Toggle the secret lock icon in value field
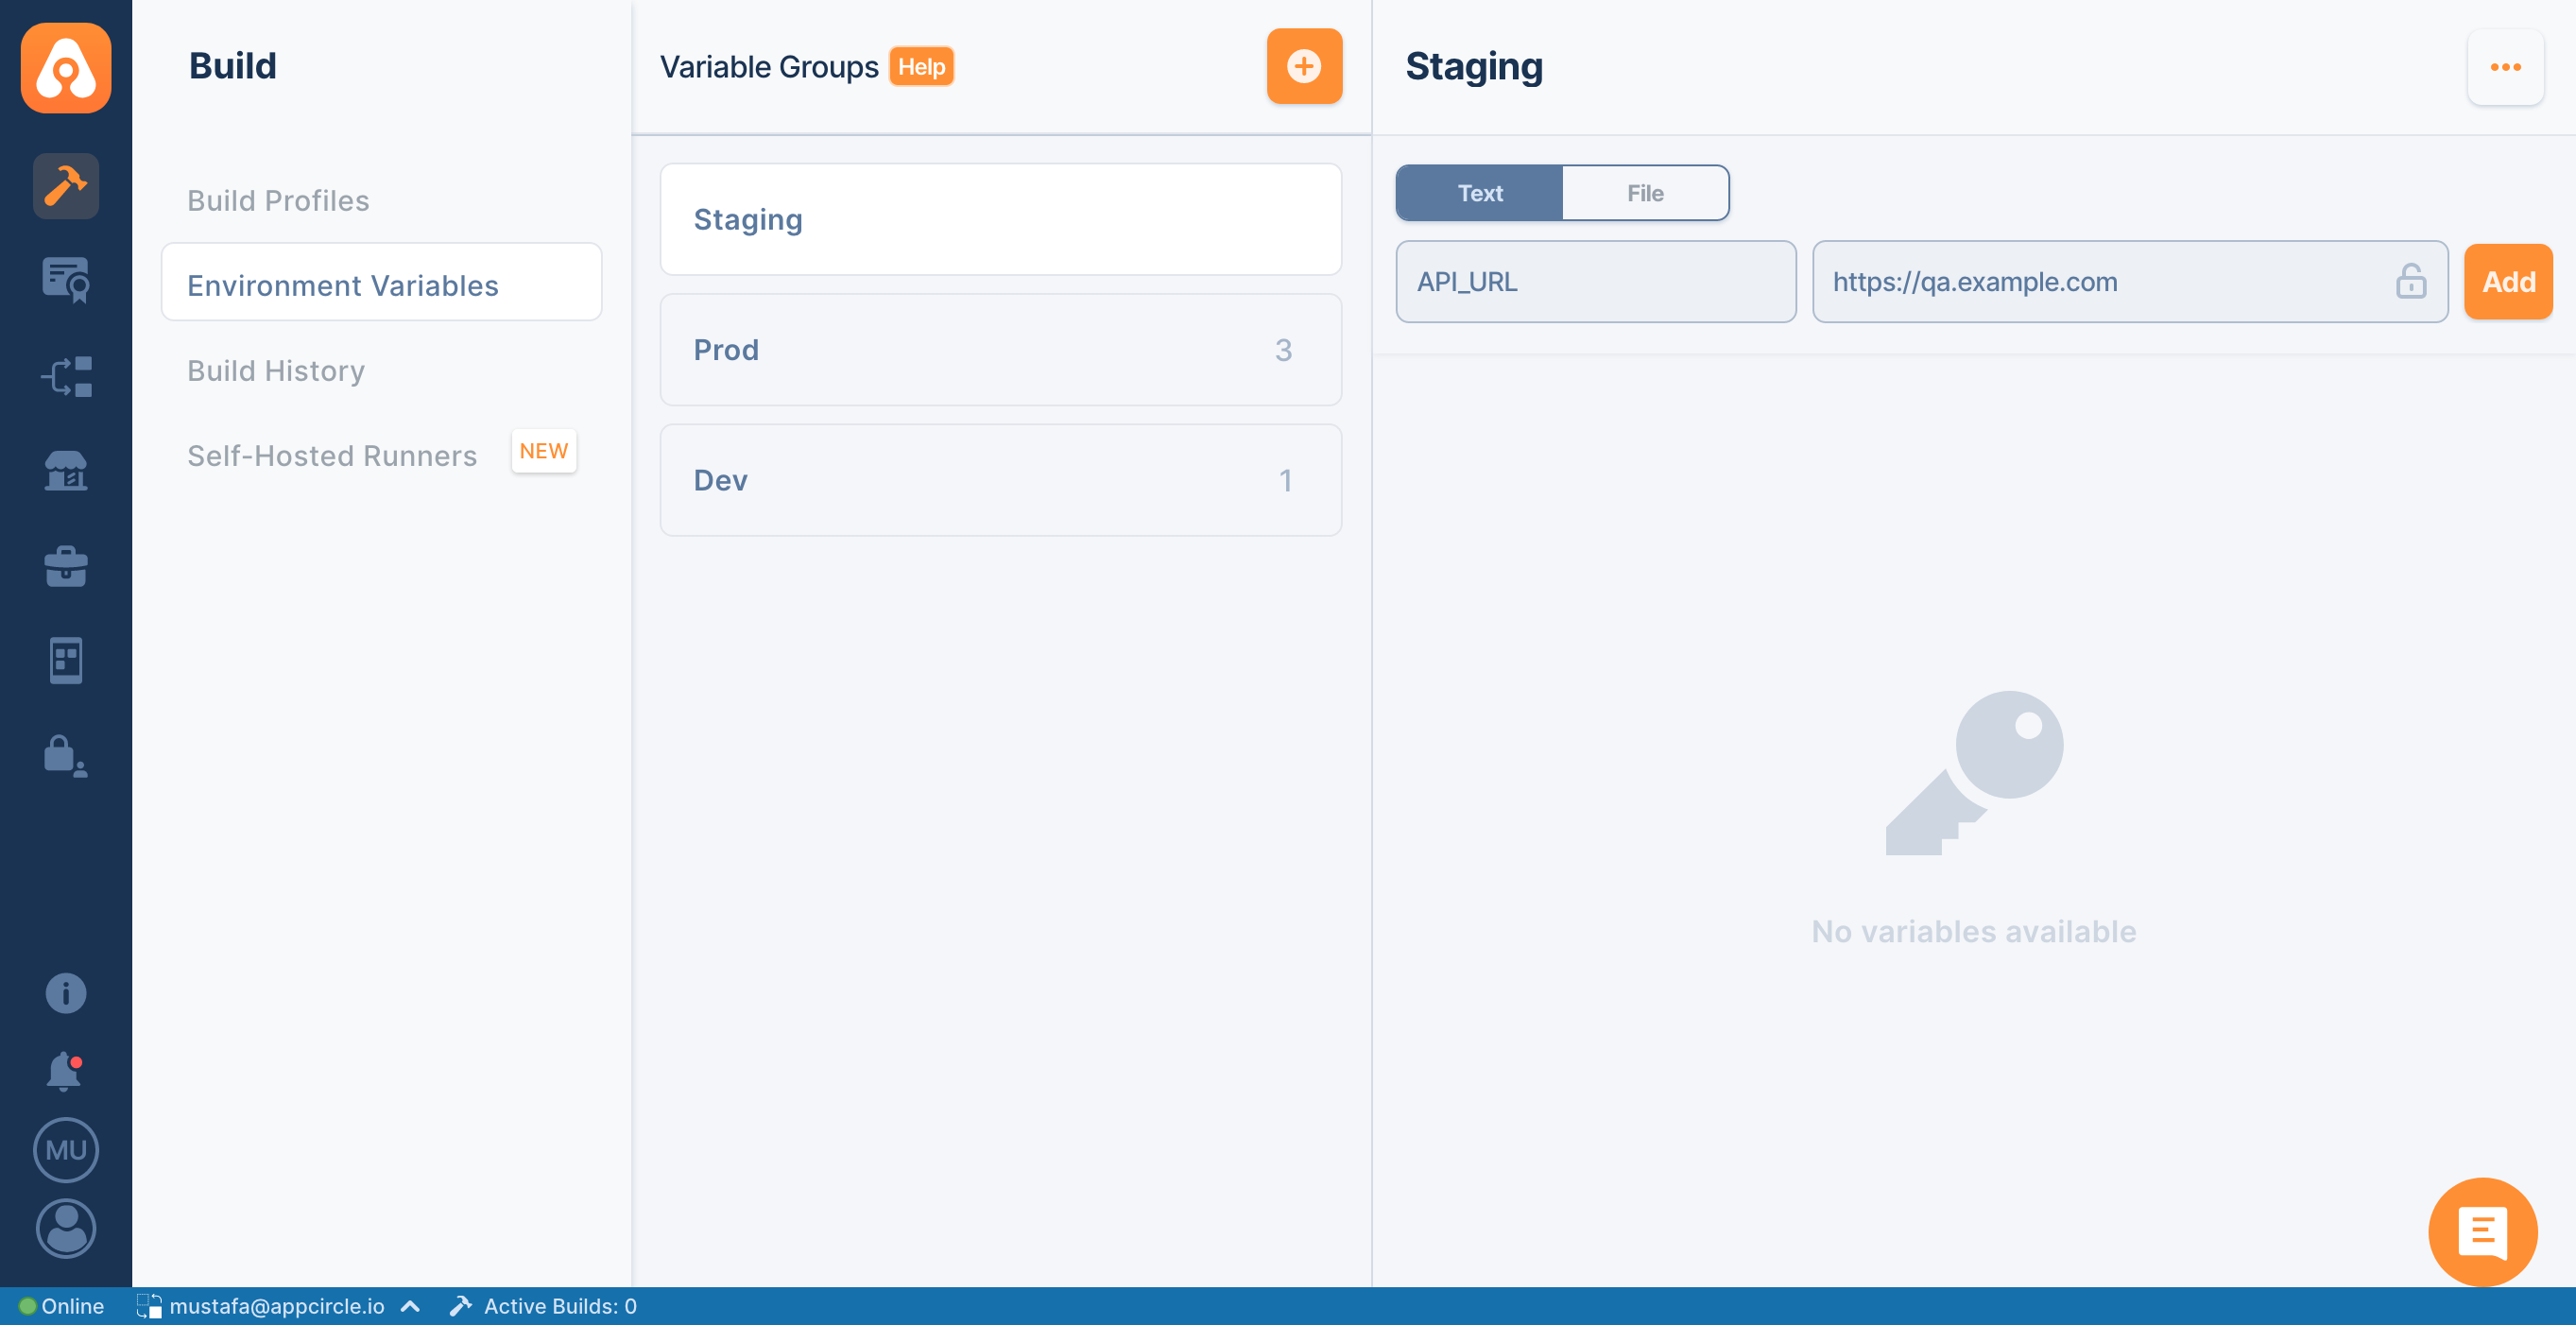This screenshot has width=2576, height=1325. click(x=2411, y=281)
